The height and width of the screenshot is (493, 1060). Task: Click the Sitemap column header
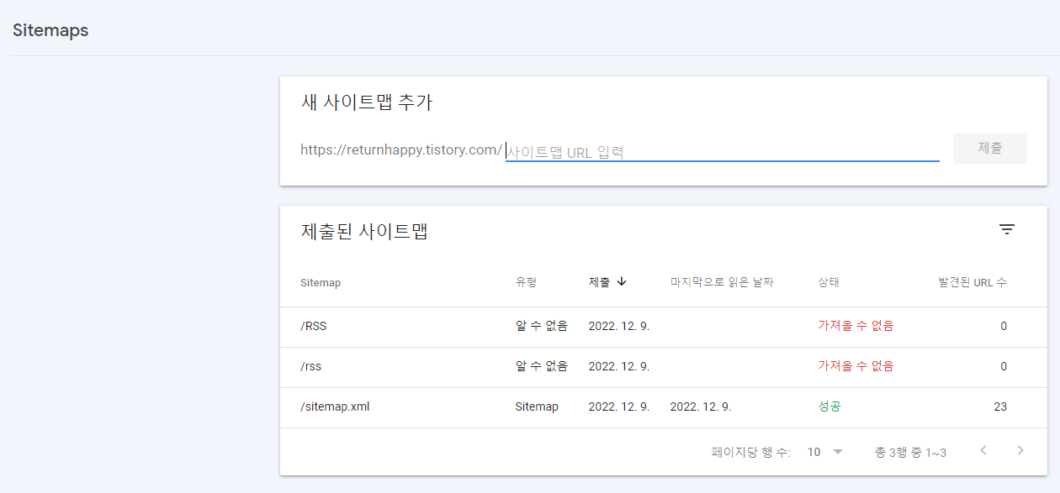click(321, 283)
